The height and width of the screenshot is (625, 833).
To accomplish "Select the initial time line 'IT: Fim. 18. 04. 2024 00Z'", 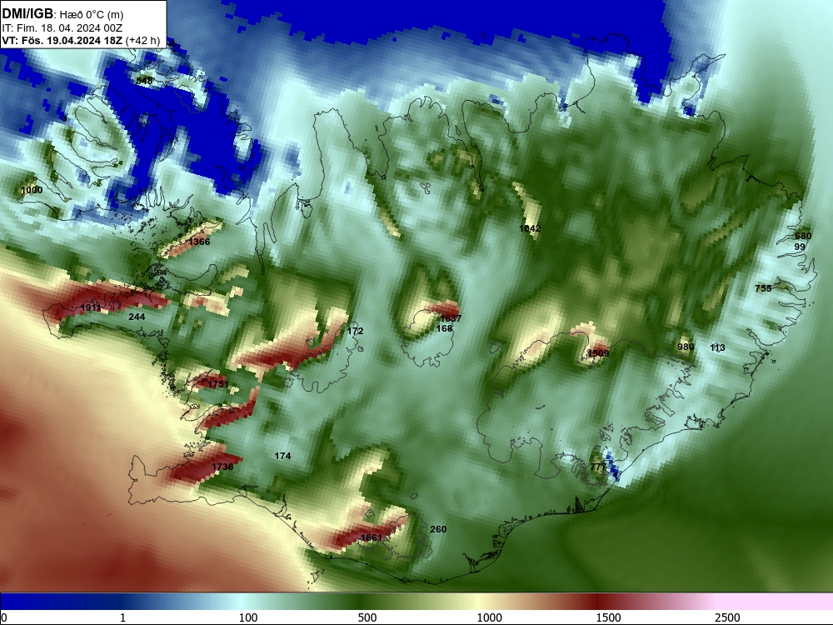I will [x=62, y=28].
